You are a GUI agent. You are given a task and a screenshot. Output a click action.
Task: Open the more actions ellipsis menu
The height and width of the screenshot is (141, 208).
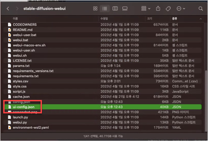(181, 9)
